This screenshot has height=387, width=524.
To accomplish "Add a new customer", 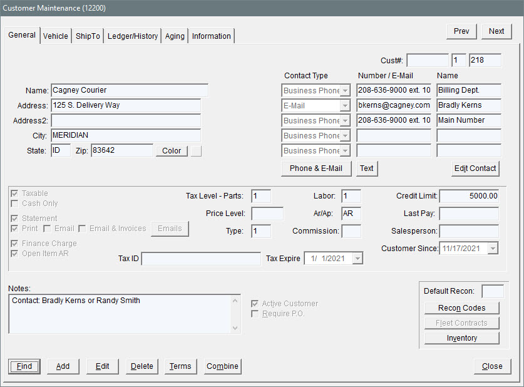I will tap(63, 366).
